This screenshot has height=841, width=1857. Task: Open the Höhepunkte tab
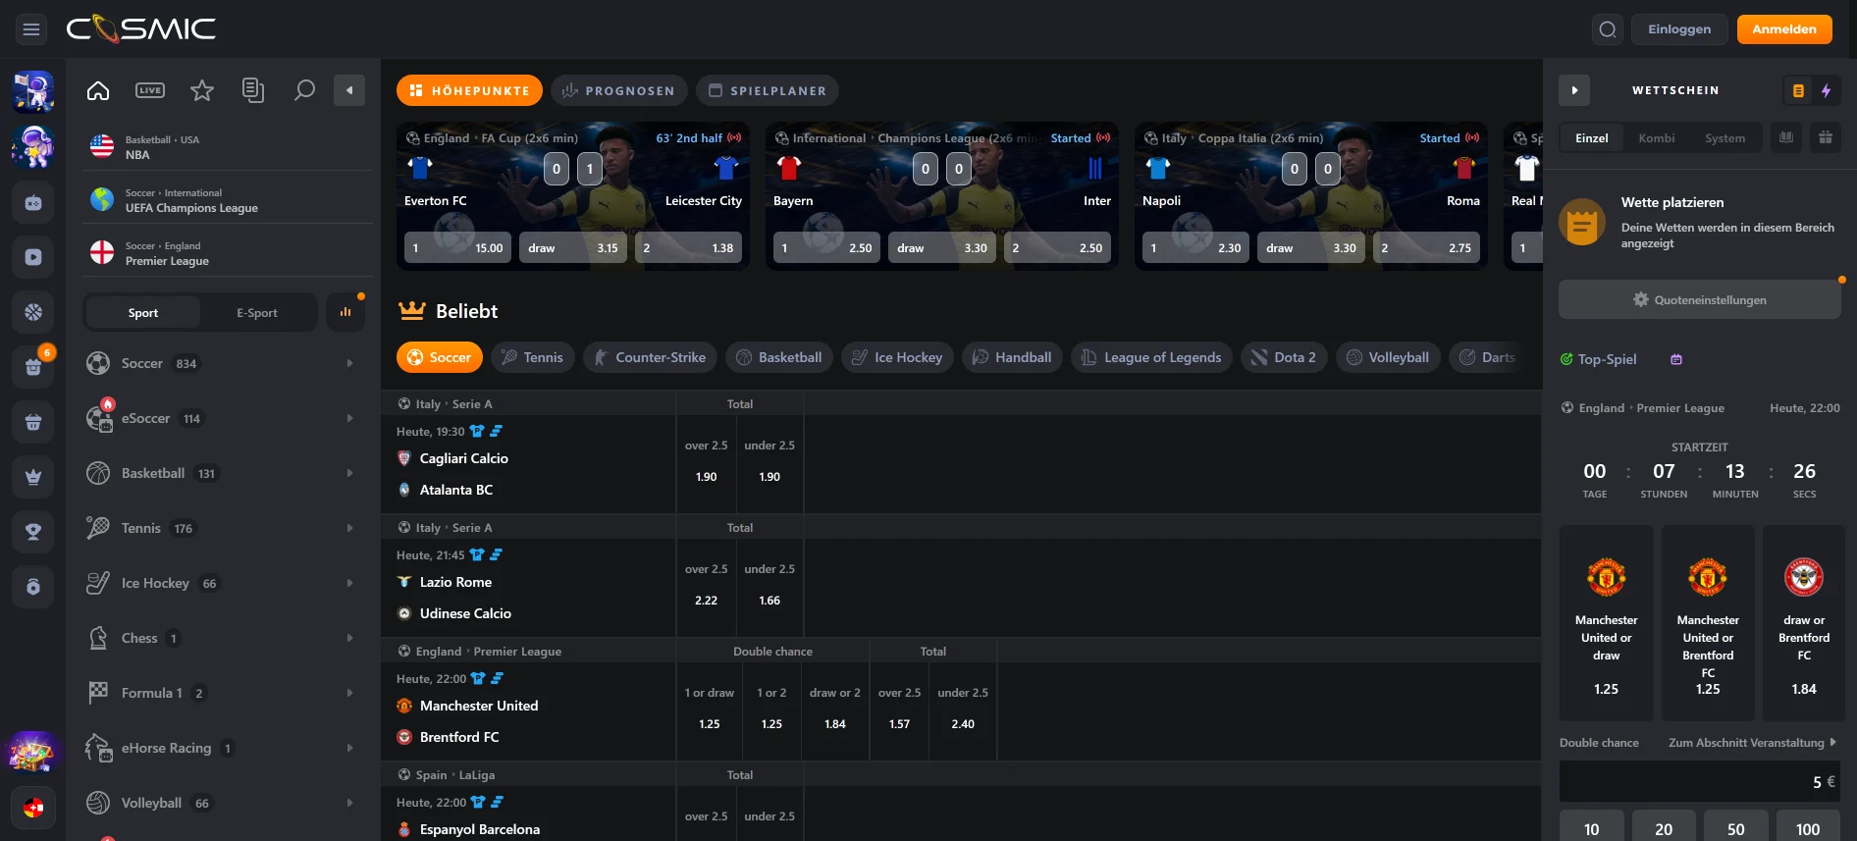pos(469,90)
